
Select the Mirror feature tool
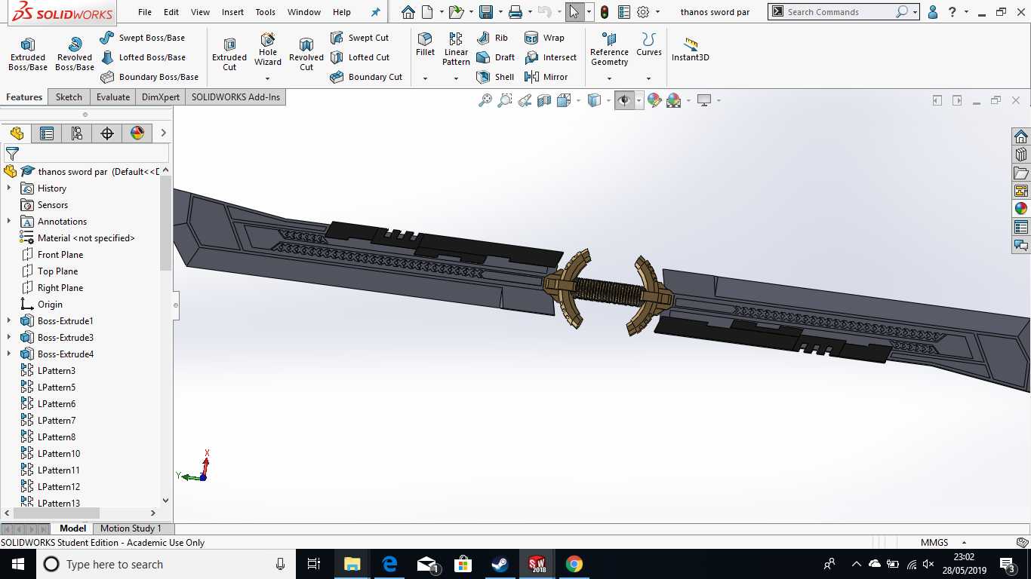click(x=546, y=77)
